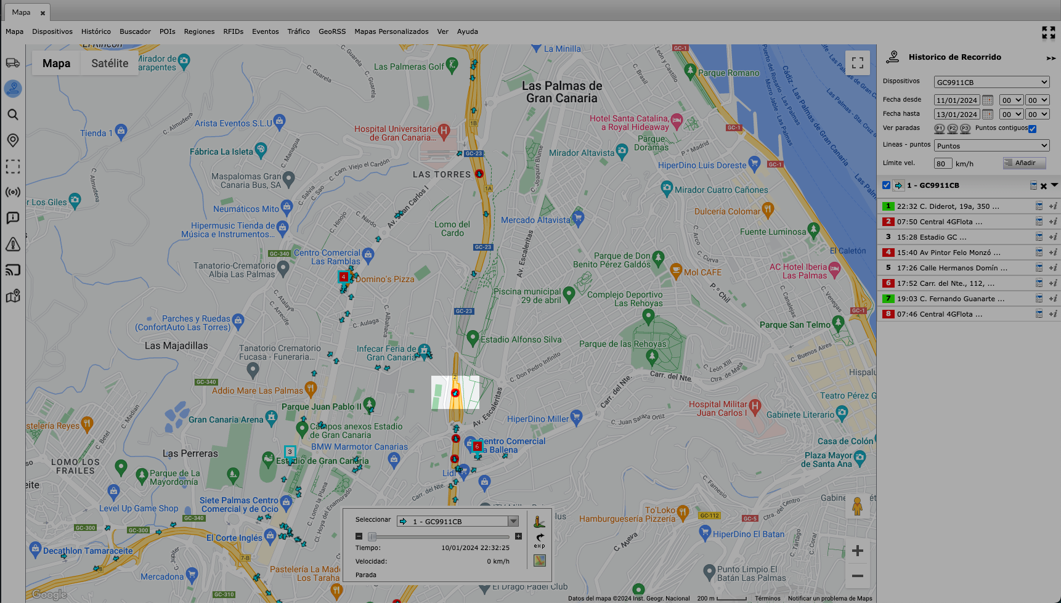Viewport: 1061px width, 603px height.
Task: Open the Fecha desde hour dropdown
Action: point(1011,100)
